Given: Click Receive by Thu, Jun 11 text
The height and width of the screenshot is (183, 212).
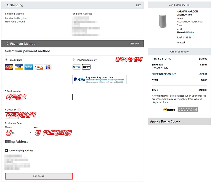Looking at the screenshot, I should (17, 18).
